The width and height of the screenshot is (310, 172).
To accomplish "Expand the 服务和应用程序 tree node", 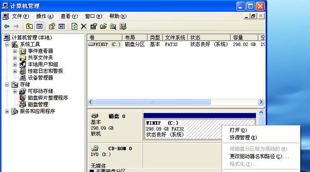I will pyautogui.click(x=7, y=111).
